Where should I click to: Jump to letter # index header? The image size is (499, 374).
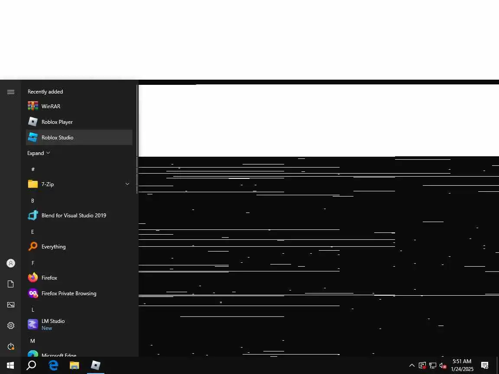click(33, 169)
